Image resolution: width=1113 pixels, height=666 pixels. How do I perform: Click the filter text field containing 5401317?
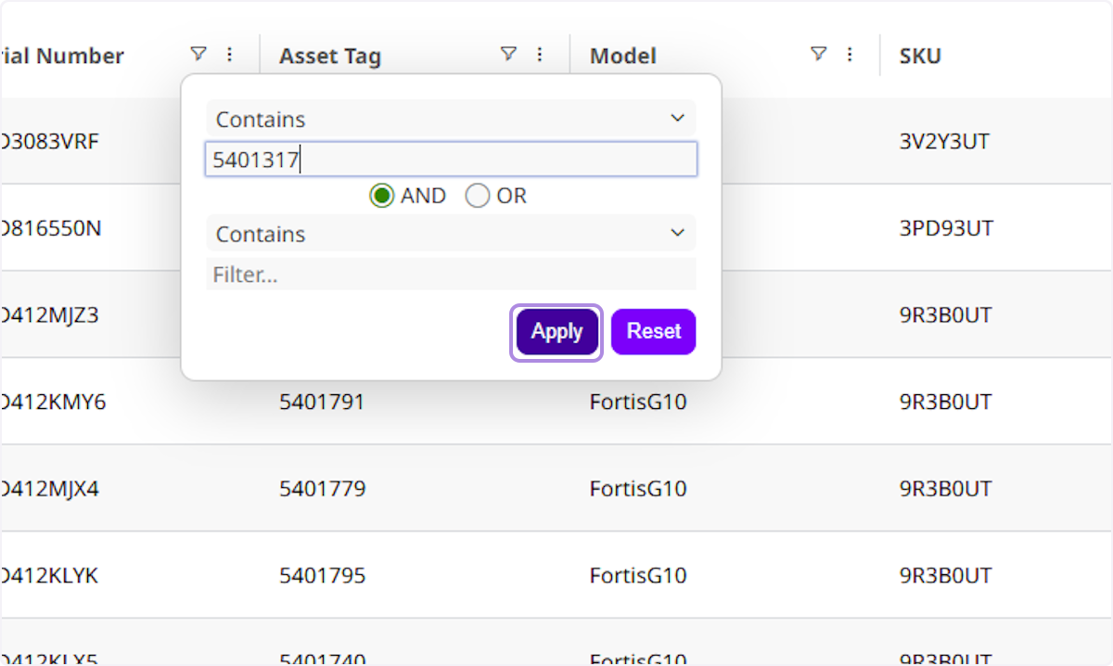coord(451,160)
